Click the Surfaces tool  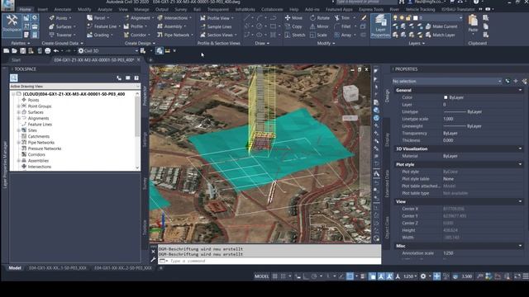(61, 26)
